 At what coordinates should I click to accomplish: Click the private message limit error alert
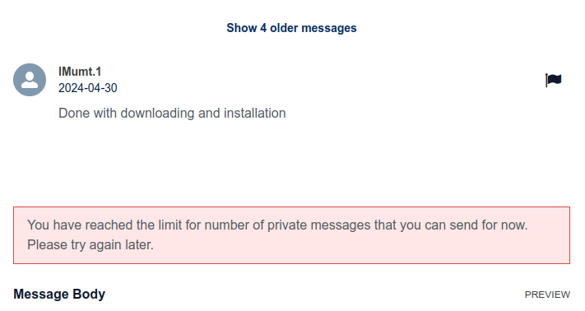[291, 235]
